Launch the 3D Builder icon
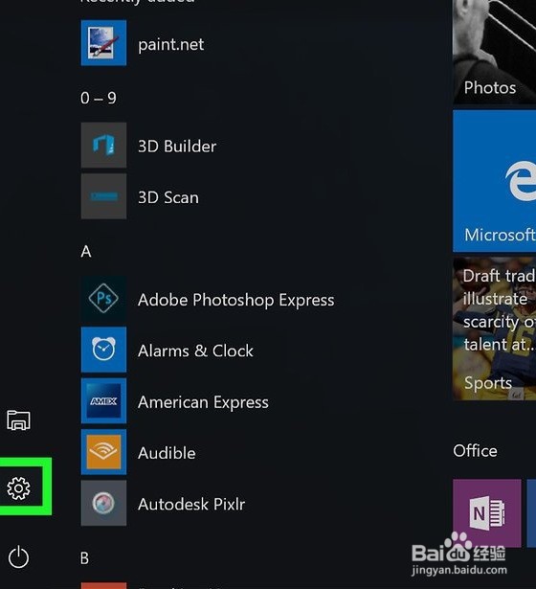The width and height of the screenshot is (536, 589). (x=103, y=145)
